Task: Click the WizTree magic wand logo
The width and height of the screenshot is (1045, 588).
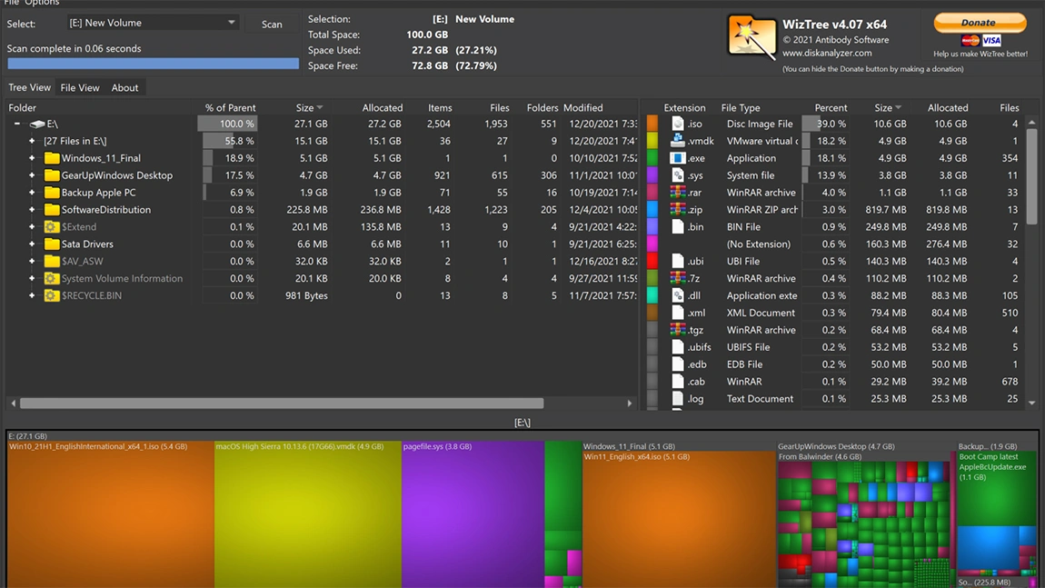Action: click(751, 37)
